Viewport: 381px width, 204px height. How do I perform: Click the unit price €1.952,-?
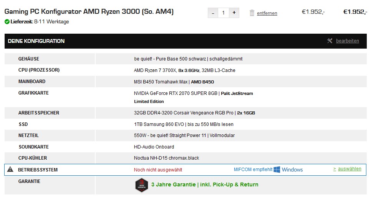click(x=313, y=12)
